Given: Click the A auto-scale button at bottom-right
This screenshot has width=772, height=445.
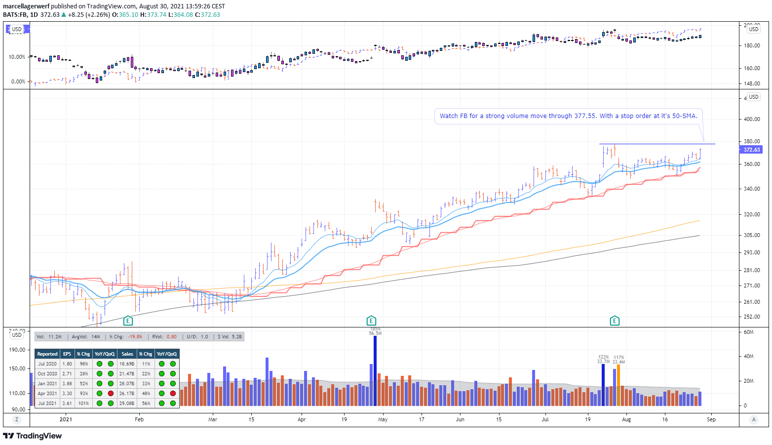Looking at the screenshot, I should point(754,419).
